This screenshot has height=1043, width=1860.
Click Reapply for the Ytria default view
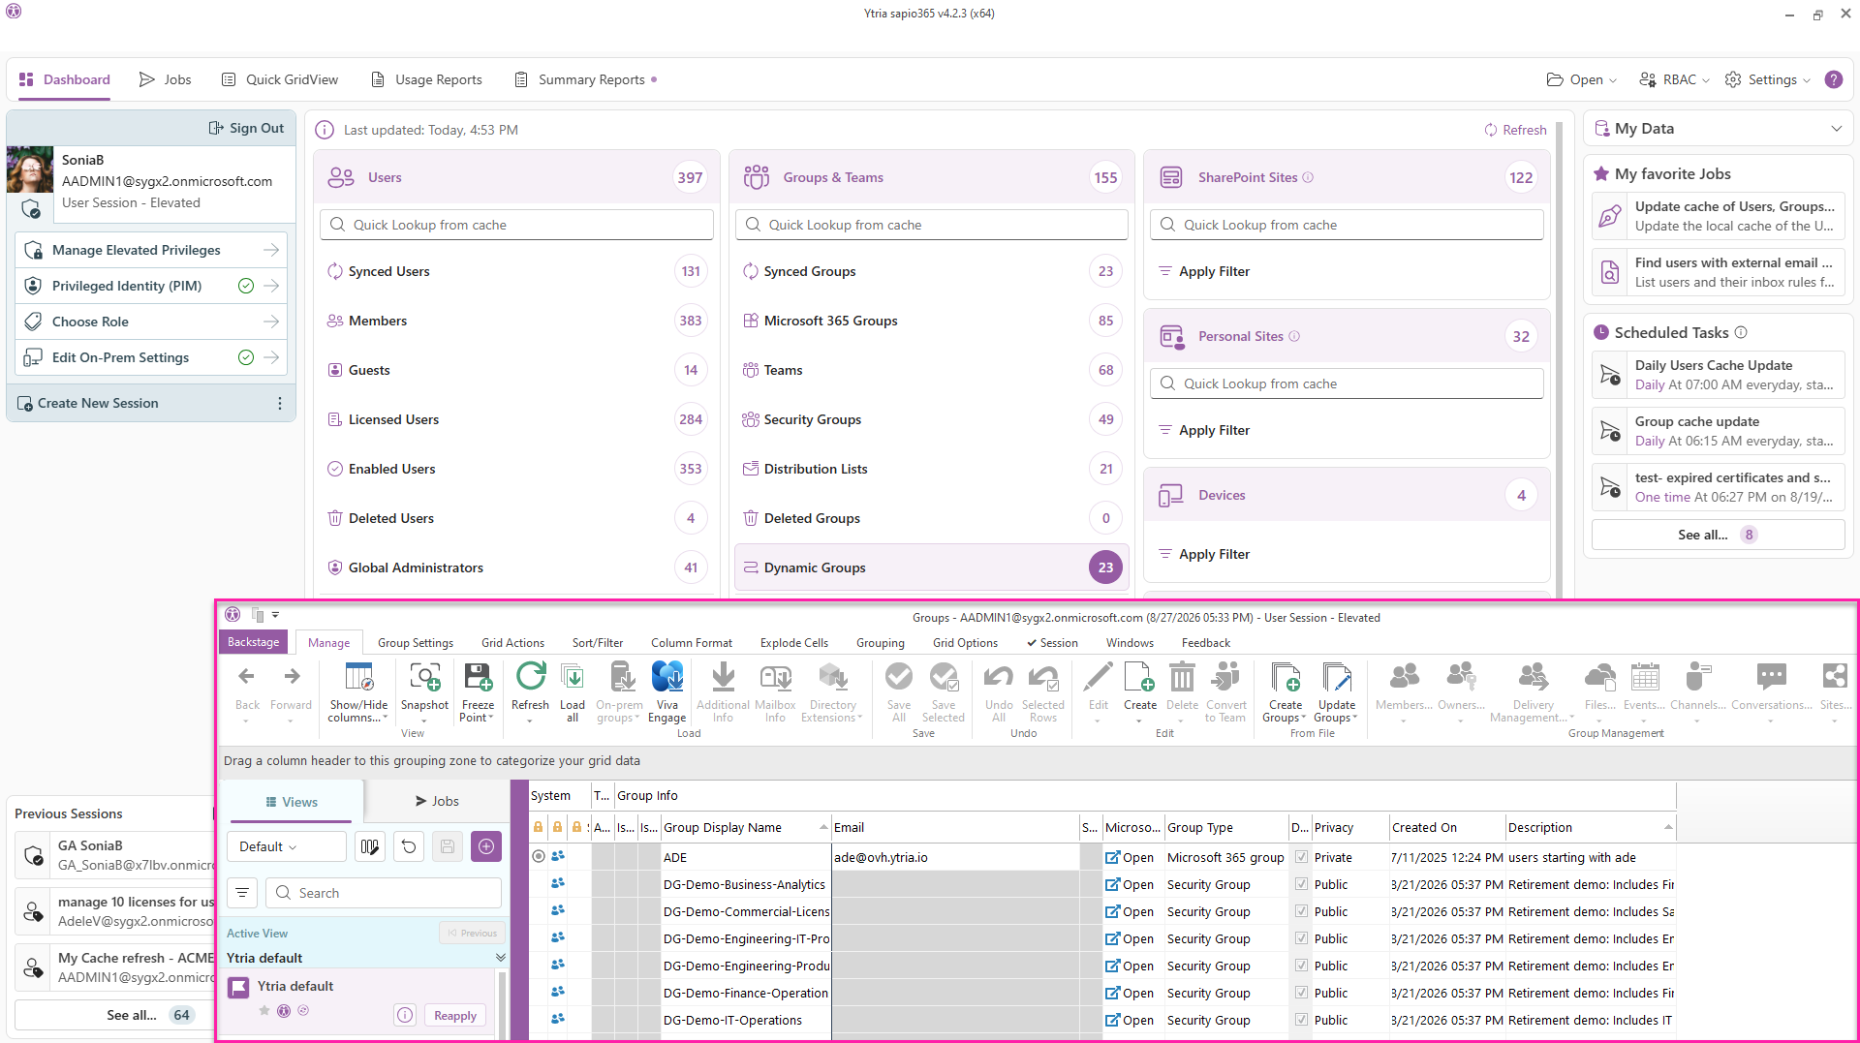click(x=455, y=1015)
